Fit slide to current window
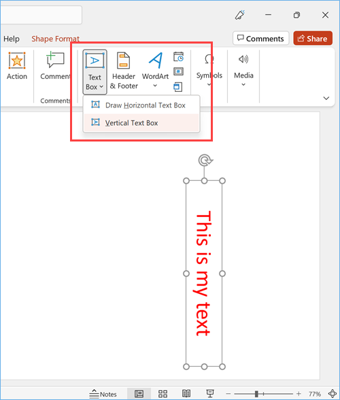Image resolution: width=340 pixels, height=400 pixels. pos(333,394)
